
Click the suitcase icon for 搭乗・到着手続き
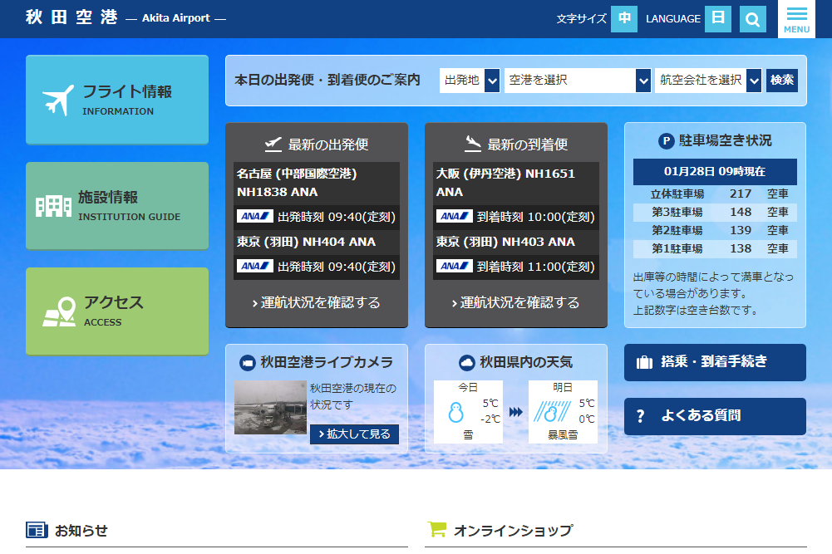click(x=644, y=363)
